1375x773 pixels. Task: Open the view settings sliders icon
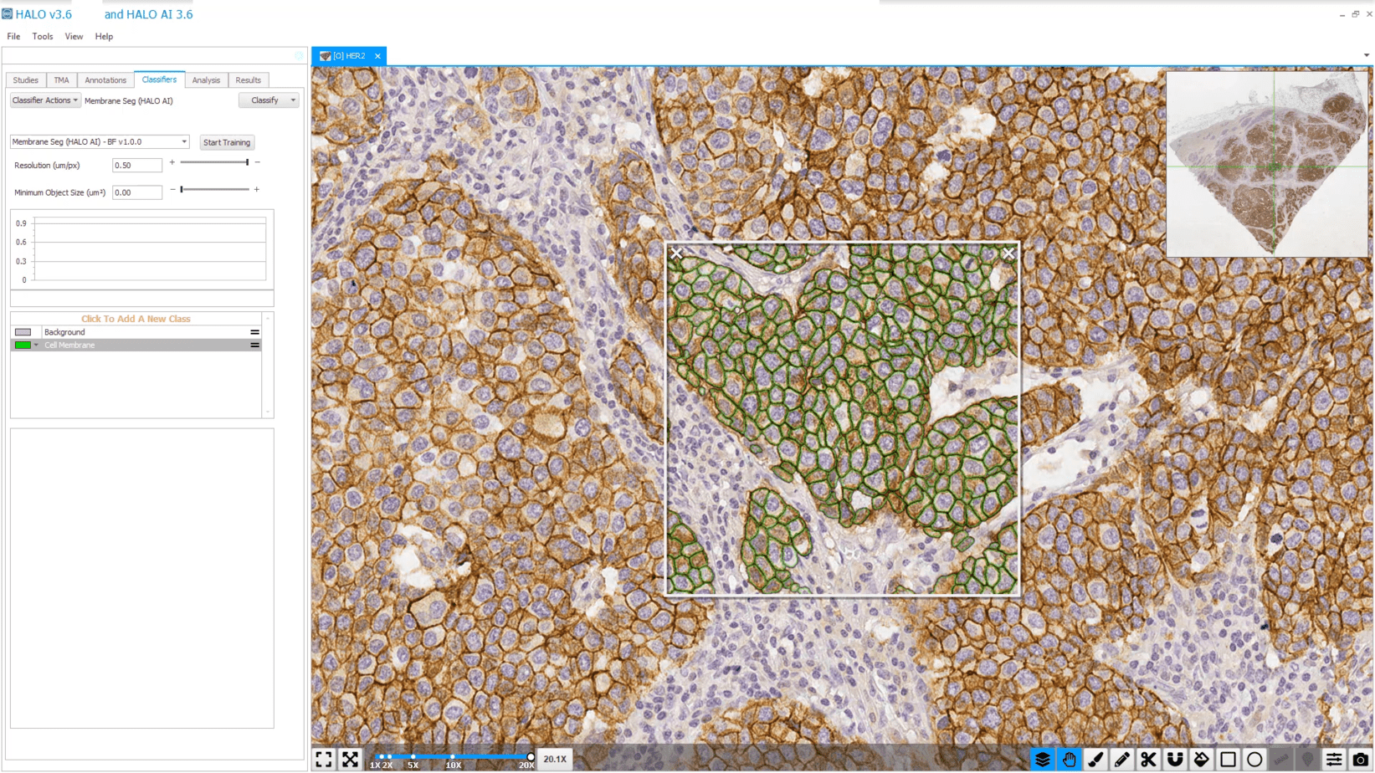pyautogui.click(x=1334, y=760)
